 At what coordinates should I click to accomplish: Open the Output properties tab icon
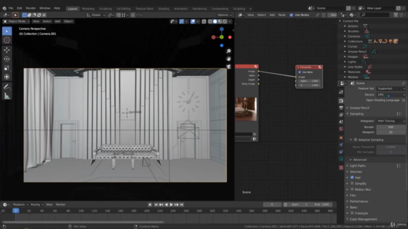341,108
